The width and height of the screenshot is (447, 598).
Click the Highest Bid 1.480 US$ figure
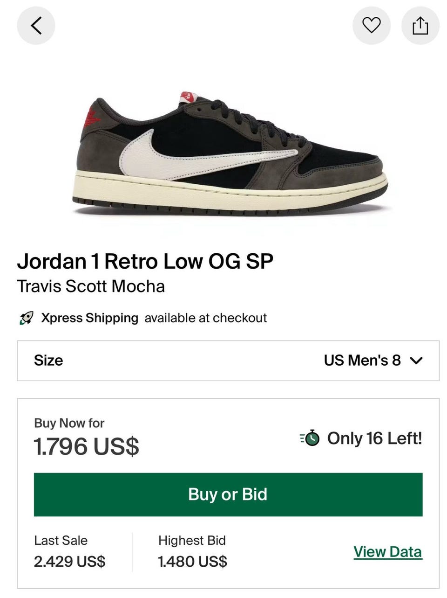tap(192, 561)
